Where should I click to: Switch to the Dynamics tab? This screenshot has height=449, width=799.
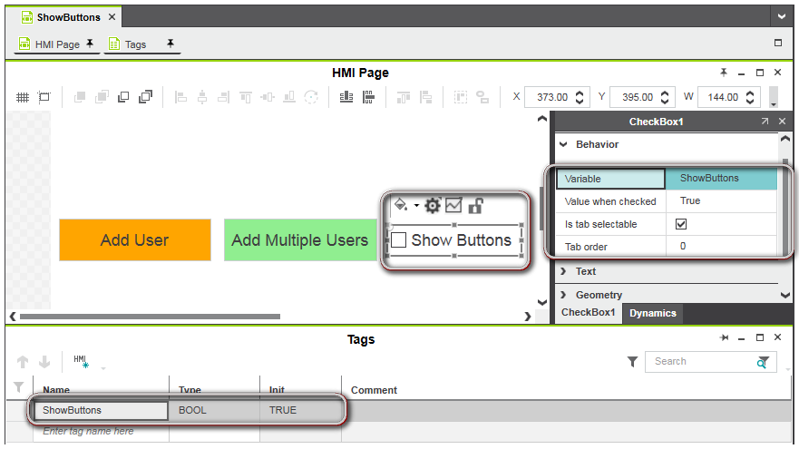[653, 313]
